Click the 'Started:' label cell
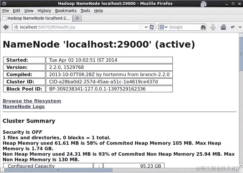 (x=24, y=60)
